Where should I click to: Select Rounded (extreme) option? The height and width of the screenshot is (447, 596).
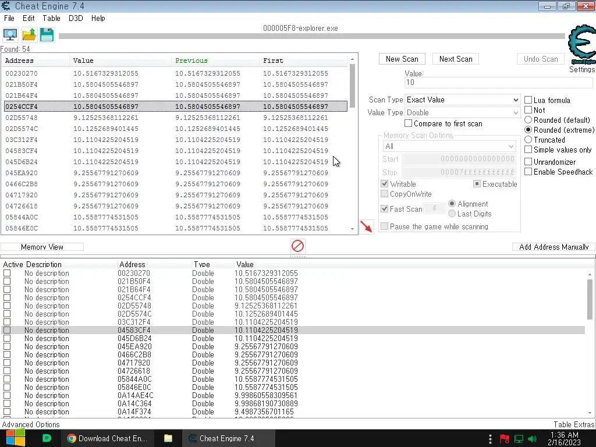[x=528, y=130]
